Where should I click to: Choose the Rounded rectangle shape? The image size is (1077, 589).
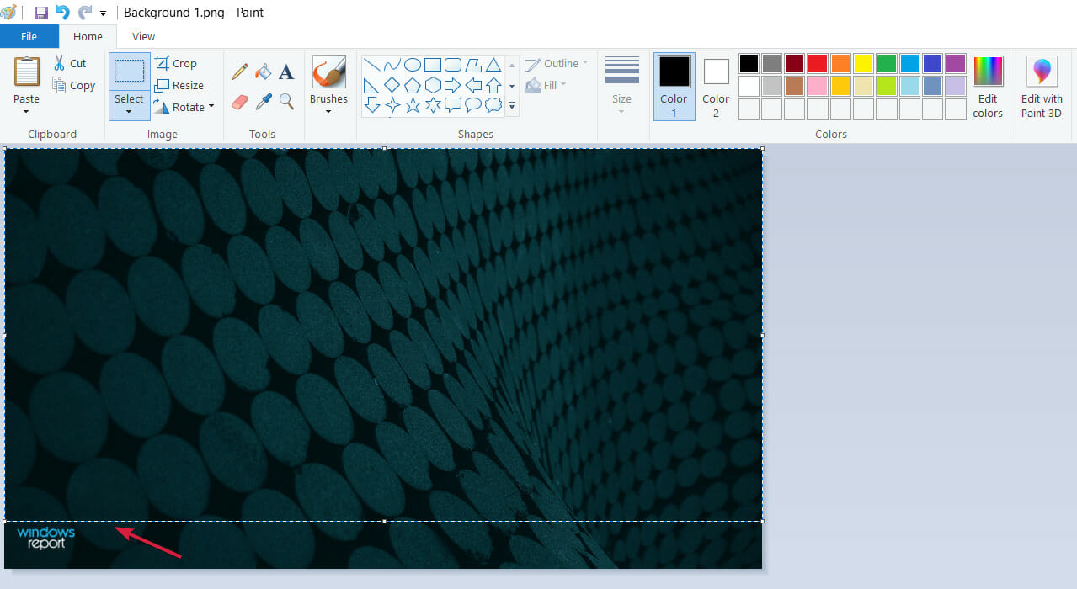point(453,65)
